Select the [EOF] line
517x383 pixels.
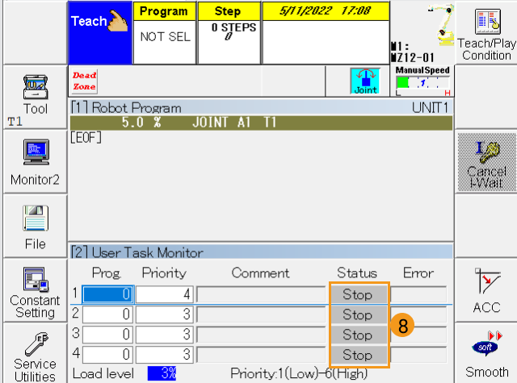click(86, 138)
